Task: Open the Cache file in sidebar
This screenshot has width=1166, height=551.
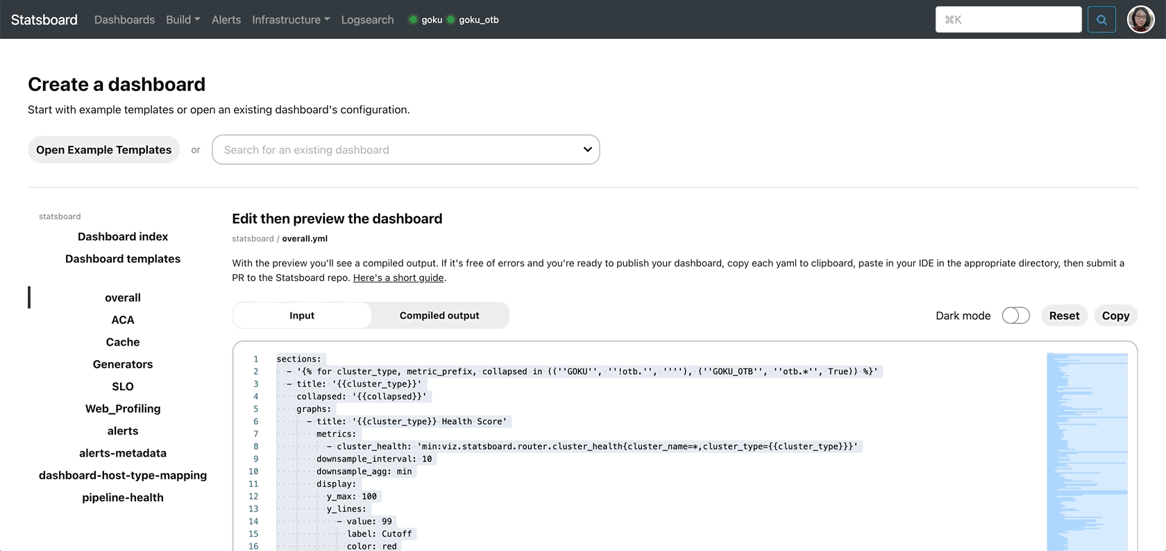Action: tap(123, 342)
